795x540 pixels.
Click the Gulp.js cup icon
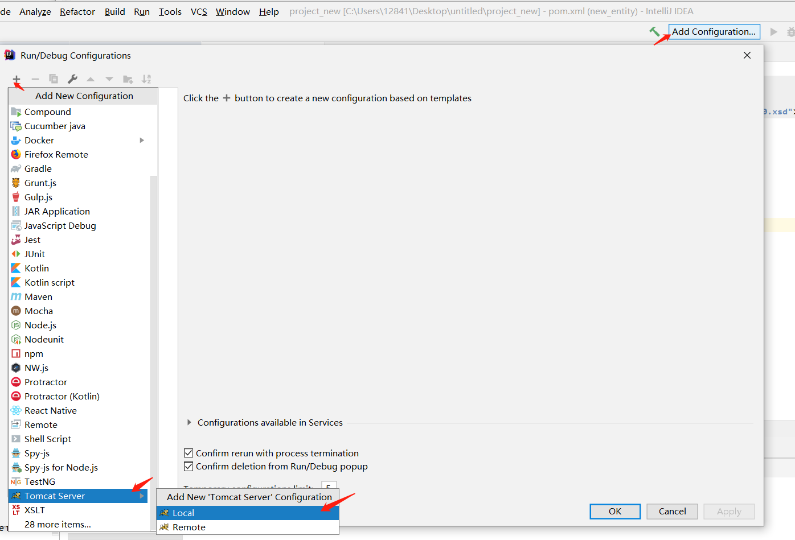click(x=16, y=197)
